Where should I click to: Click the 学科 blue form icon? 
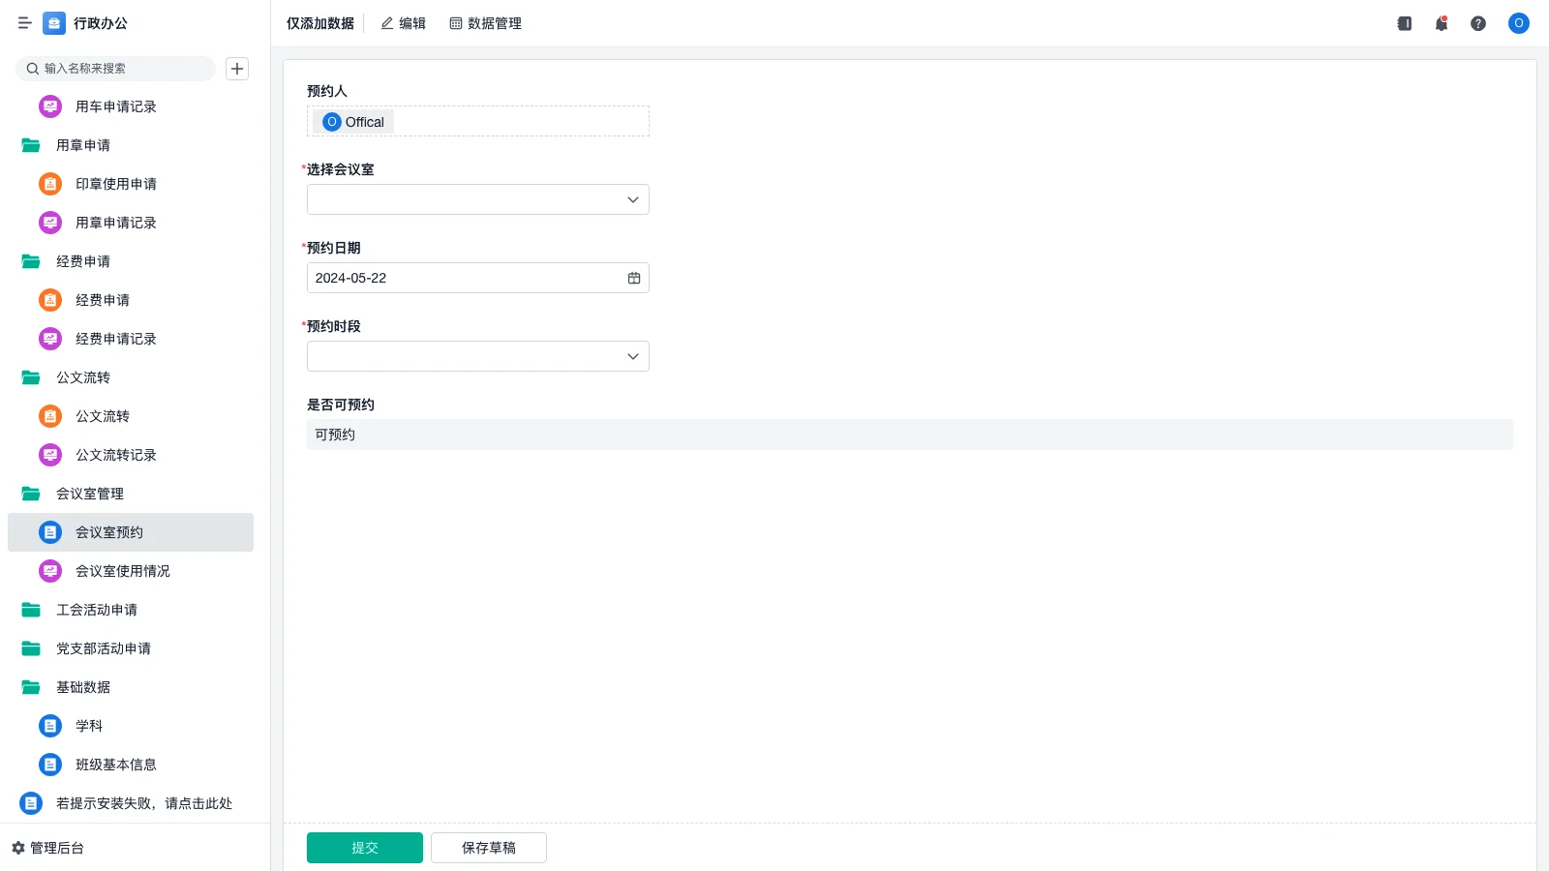50,726
